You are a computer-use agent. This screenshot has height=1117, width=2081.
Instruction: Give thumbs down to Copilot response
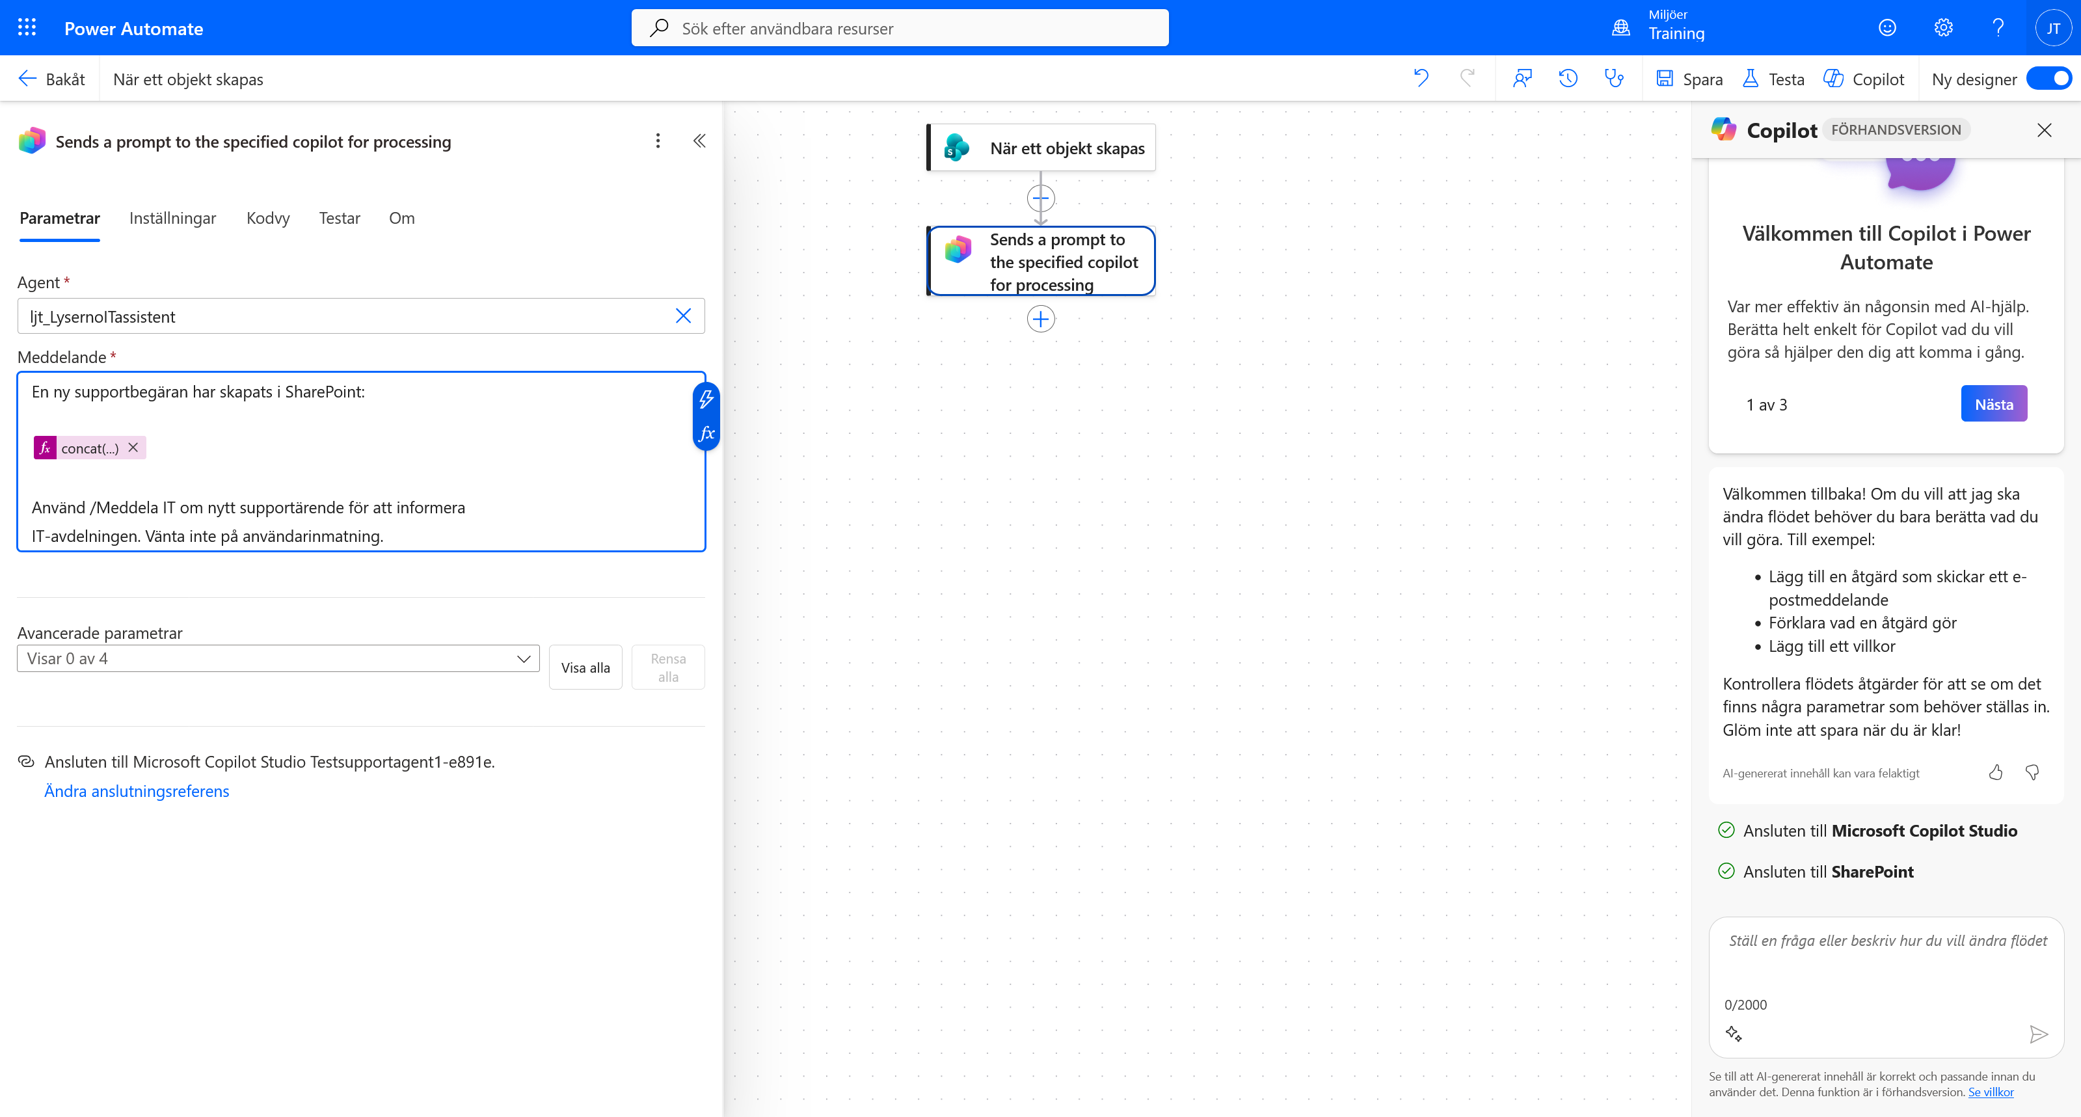click(2032, 773)
